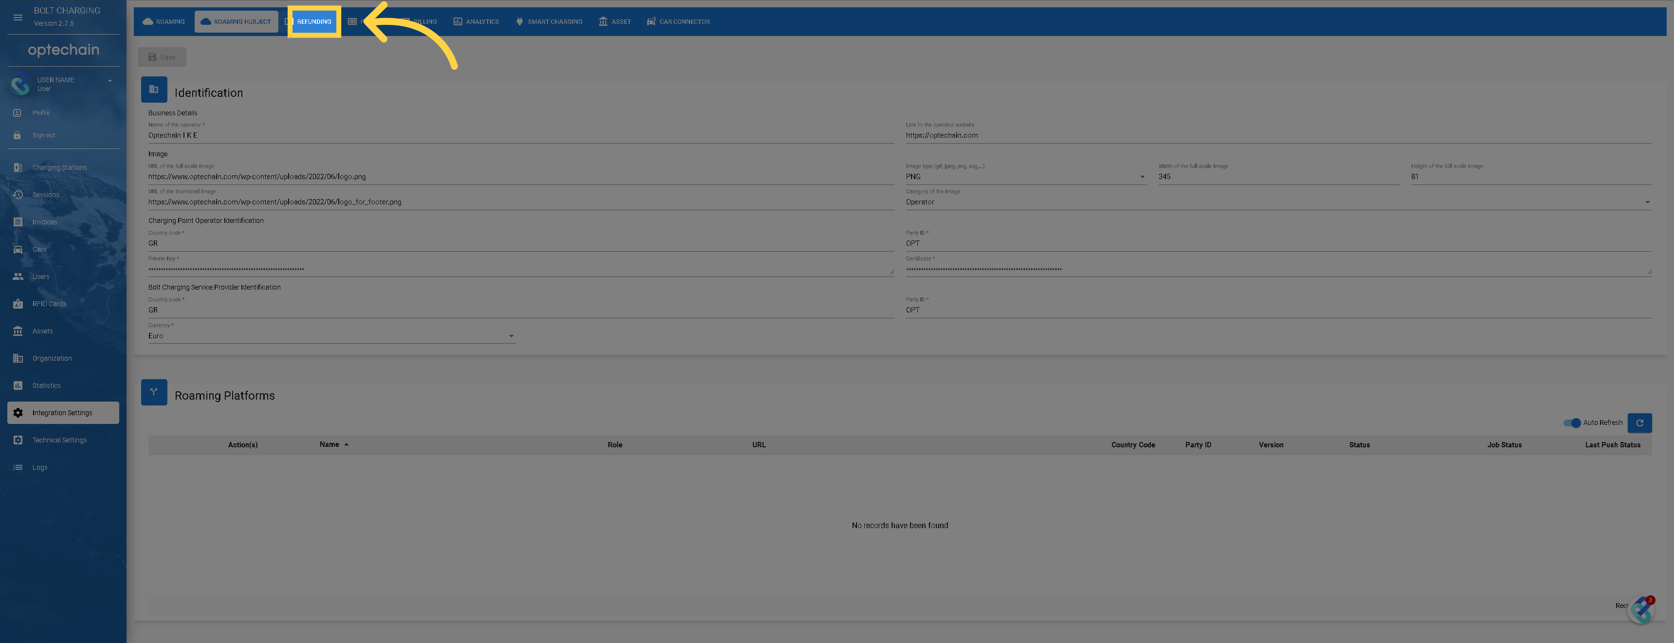This screenshot has width=1674, height=643.
Task: Open the Logs list icon
Action: (18, 467)
